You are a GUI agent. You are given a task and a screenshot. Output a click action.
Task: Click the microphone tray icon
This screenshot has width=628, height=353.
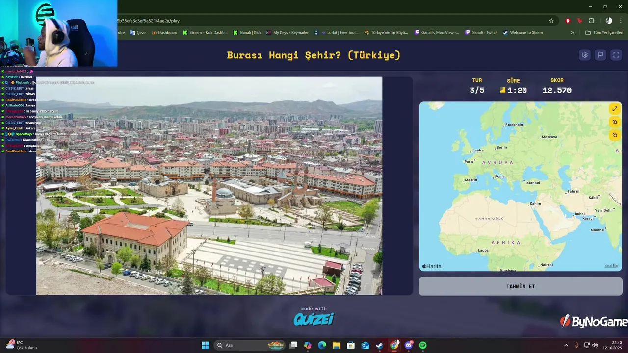(576, 345)
